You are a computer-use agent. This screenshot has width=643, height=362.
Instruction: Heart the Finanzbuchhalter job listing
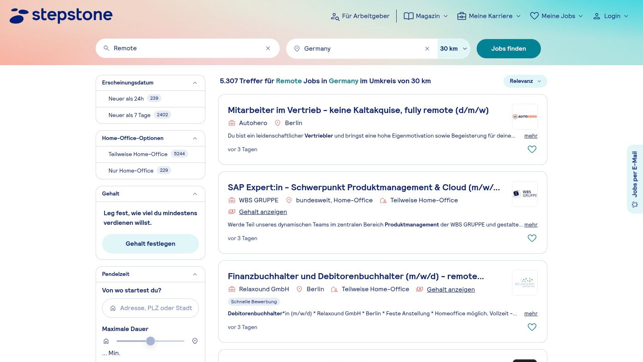(x=532, y=327)
